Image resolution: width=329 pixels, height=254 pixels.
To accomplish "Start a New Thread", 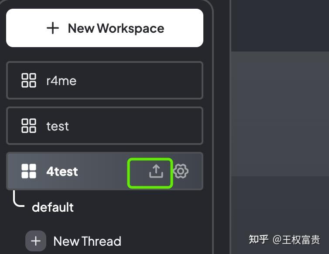I will [73, 241].
